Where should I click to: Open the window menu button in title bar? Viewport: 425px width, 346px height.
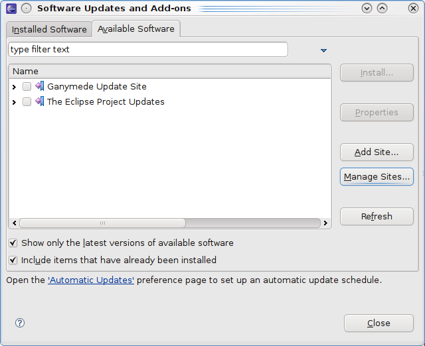[25, 8]
